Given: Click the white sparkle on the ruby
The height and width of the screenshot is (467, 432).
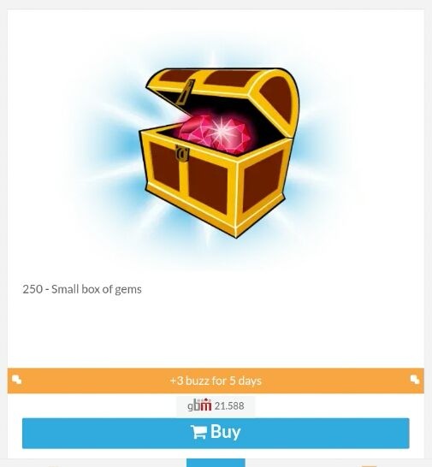Looking at the screenshot, I should pos(221,129).
